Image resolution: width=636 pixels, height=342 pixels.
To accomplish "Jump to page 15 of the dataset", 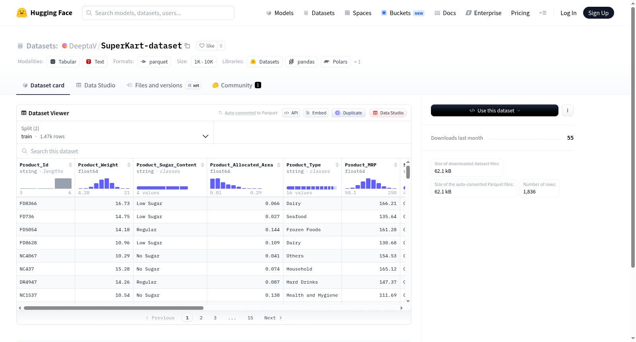I will pos(250,318).
